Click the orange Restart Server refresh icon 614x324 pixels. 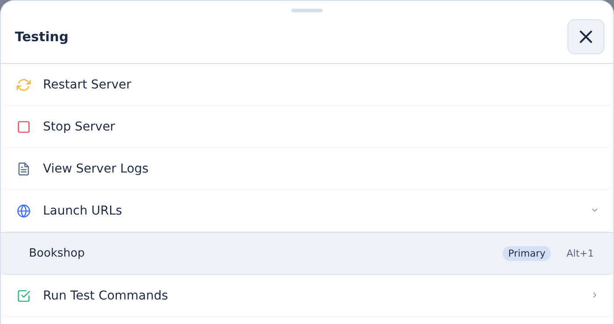click(24, 85)
